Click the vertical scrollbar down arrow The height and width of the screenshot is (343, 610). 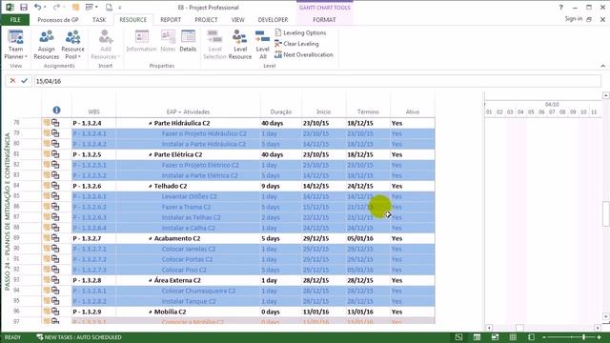(x=606, y=316)
